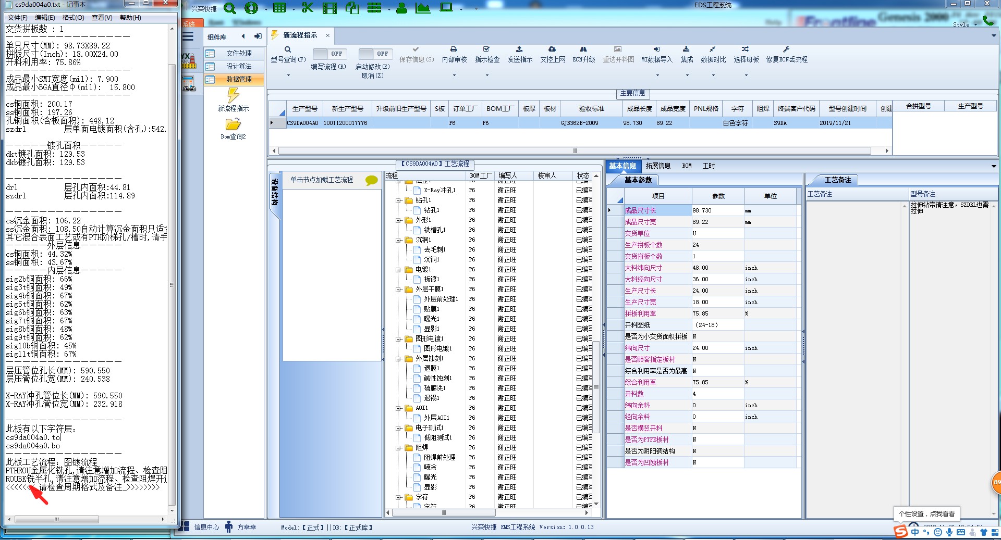Click the factory icon in left sidebar strip
Viewport: 1001px width, 540px height.
coord(189,60)
